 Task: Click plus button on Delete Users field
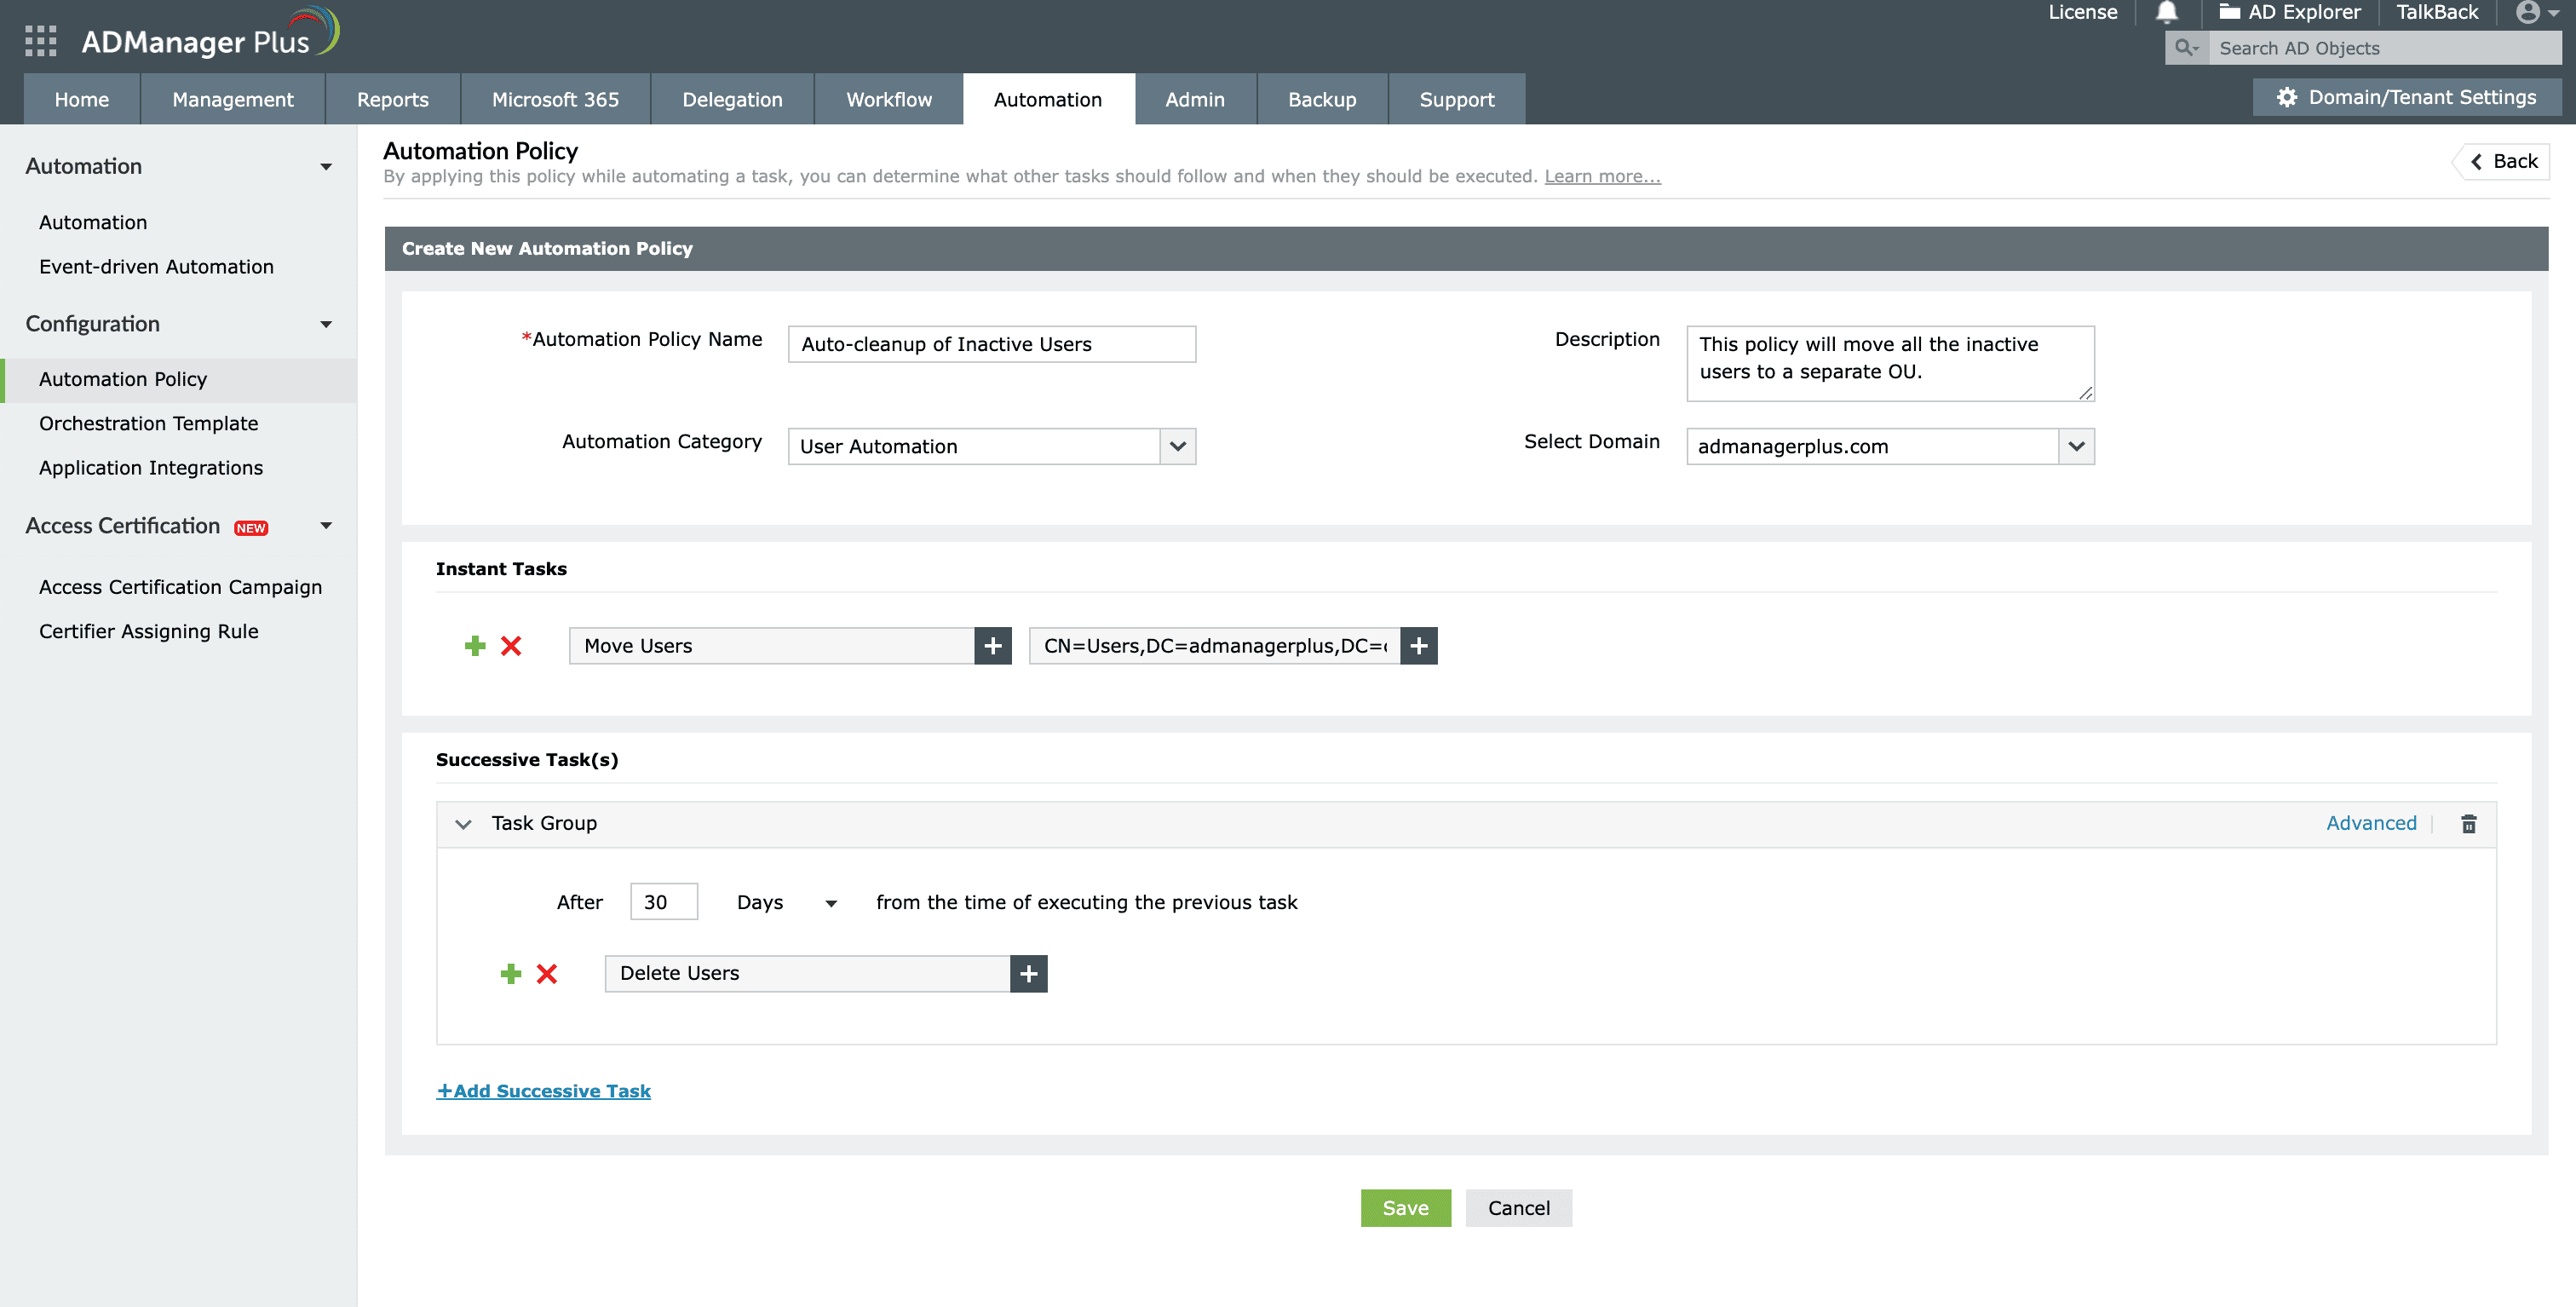[x=1028, y=974]
